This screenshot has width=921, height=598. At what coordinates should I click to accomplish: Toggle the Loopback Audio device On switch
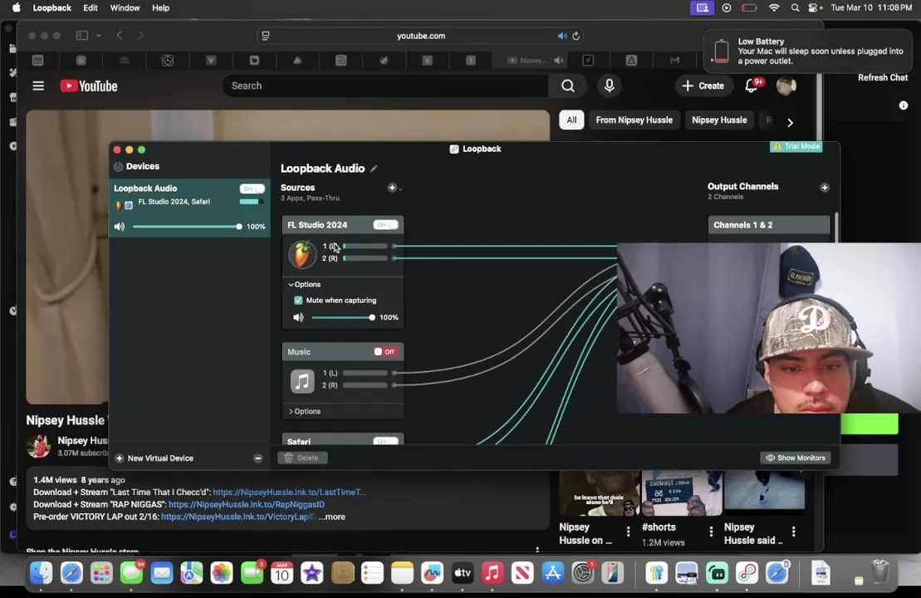[x=252, y=189]
